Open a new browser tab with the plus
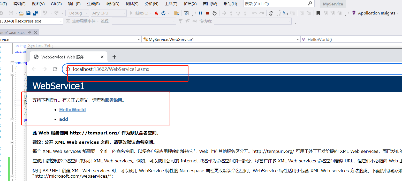 click(x=114, y=57)
